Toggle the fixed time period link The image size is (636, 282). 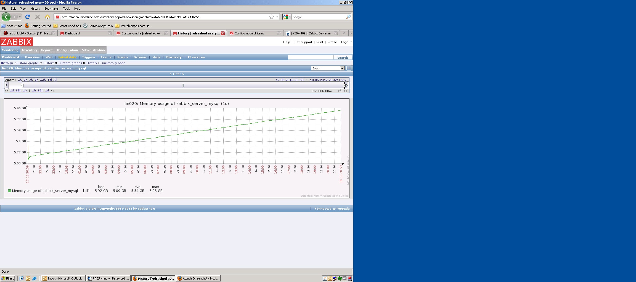[343, 91]
